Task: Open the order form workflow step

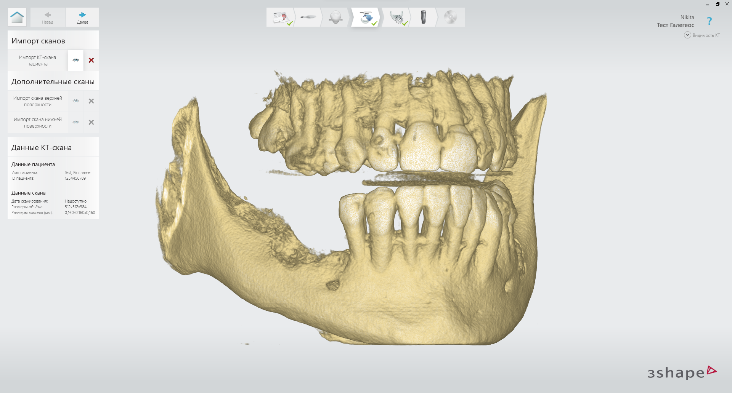Action: pos(281,18)
